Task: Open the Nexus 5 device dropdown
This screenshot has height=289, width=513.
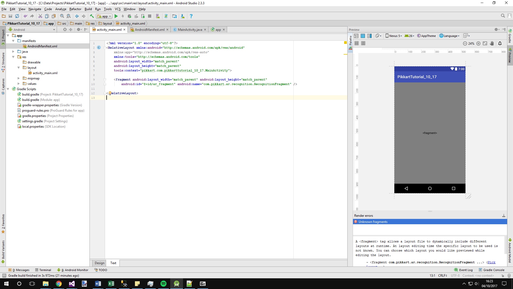Action: click(394, 36)
